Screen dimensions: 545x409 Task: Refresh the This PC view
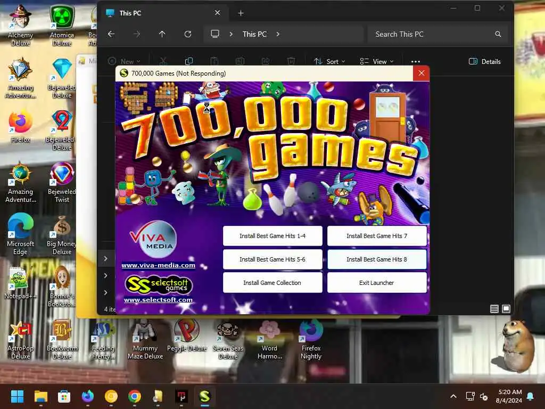coord(188,34)
